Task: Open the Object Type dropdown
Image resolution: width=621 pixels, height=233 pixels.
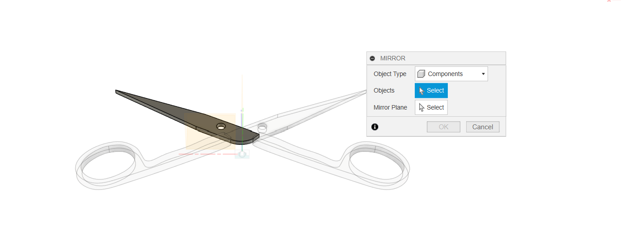Action: 451,74
